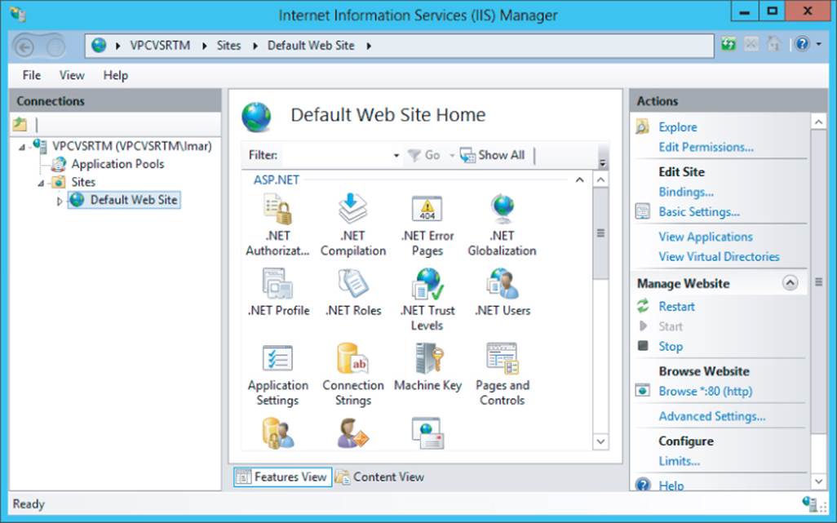The width and height of the screenshot is (837, 523).
Task: Collapse the Sites tree node
Action: [x=41, y=183]
